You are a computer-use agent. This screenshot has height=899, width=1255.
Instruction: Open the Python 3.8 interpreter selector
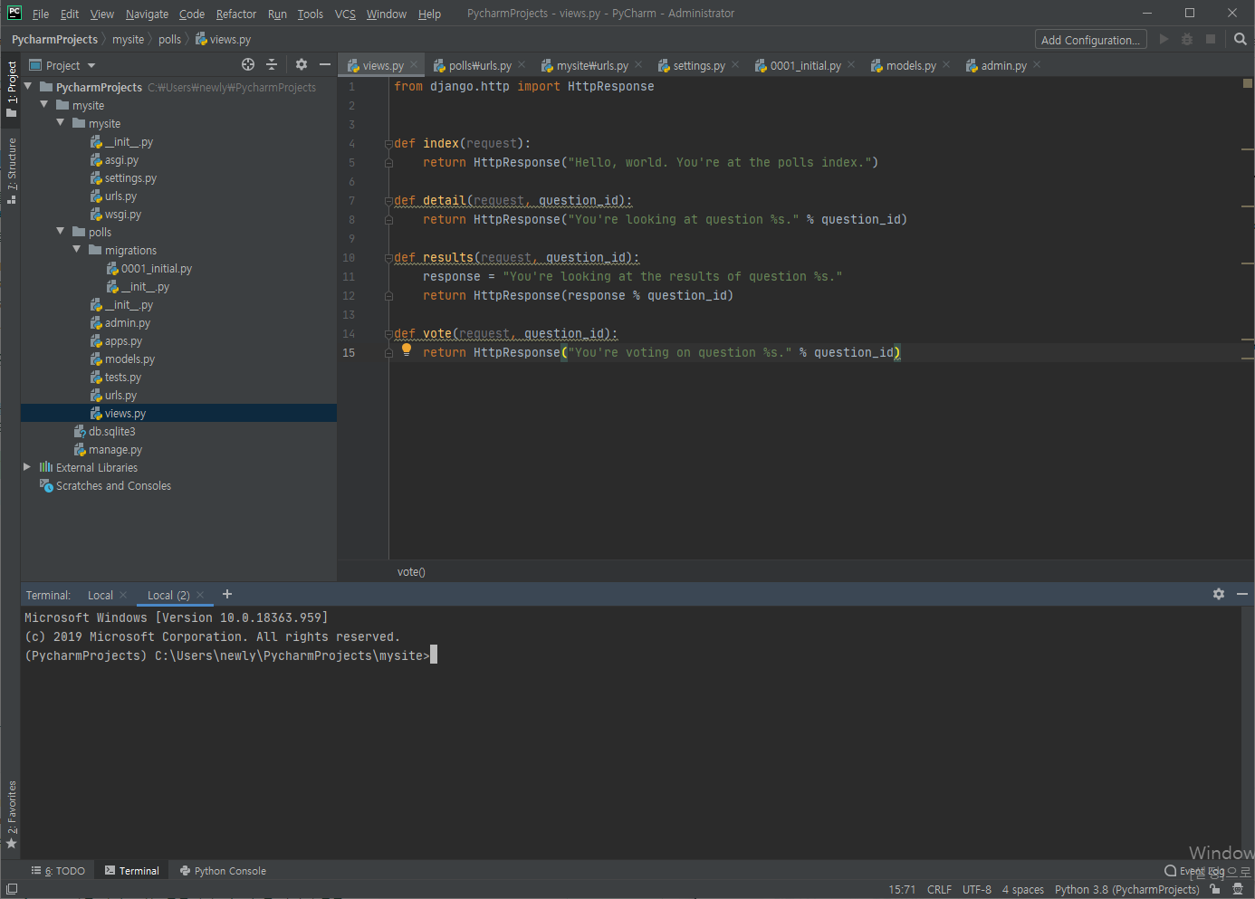pos(1126,889)
